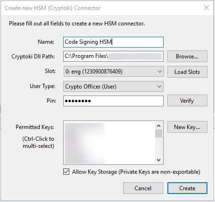Close the HSM Connector dialog
The height and width of the screenshot is (202, 215).
[207, 8]
